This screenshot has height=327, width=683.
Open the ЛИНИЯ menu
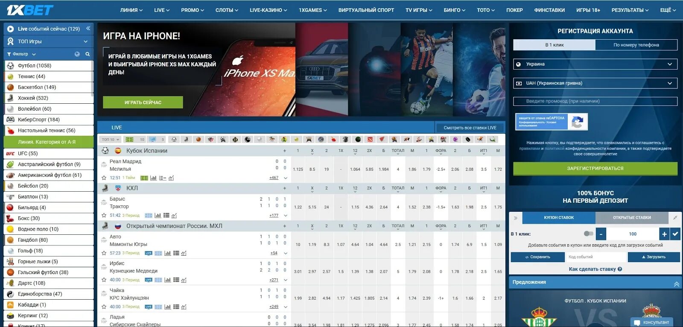pos(131,10)
